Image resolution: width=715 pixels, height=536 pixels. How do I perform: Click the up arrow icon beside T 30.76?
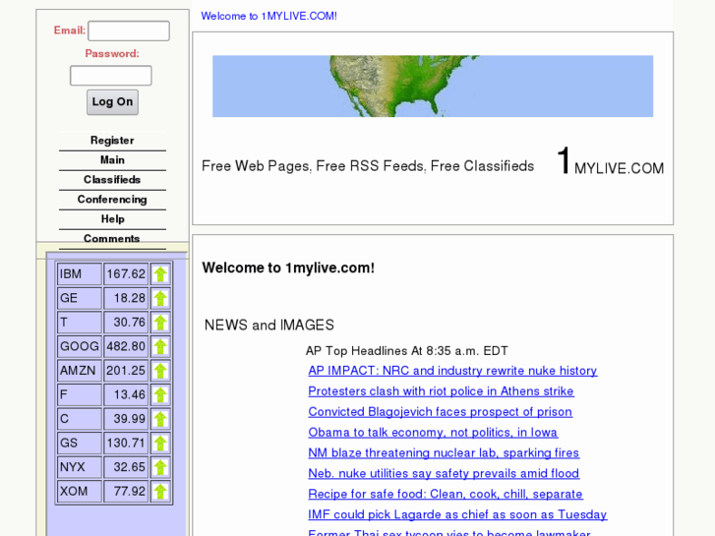pos(160,323)
